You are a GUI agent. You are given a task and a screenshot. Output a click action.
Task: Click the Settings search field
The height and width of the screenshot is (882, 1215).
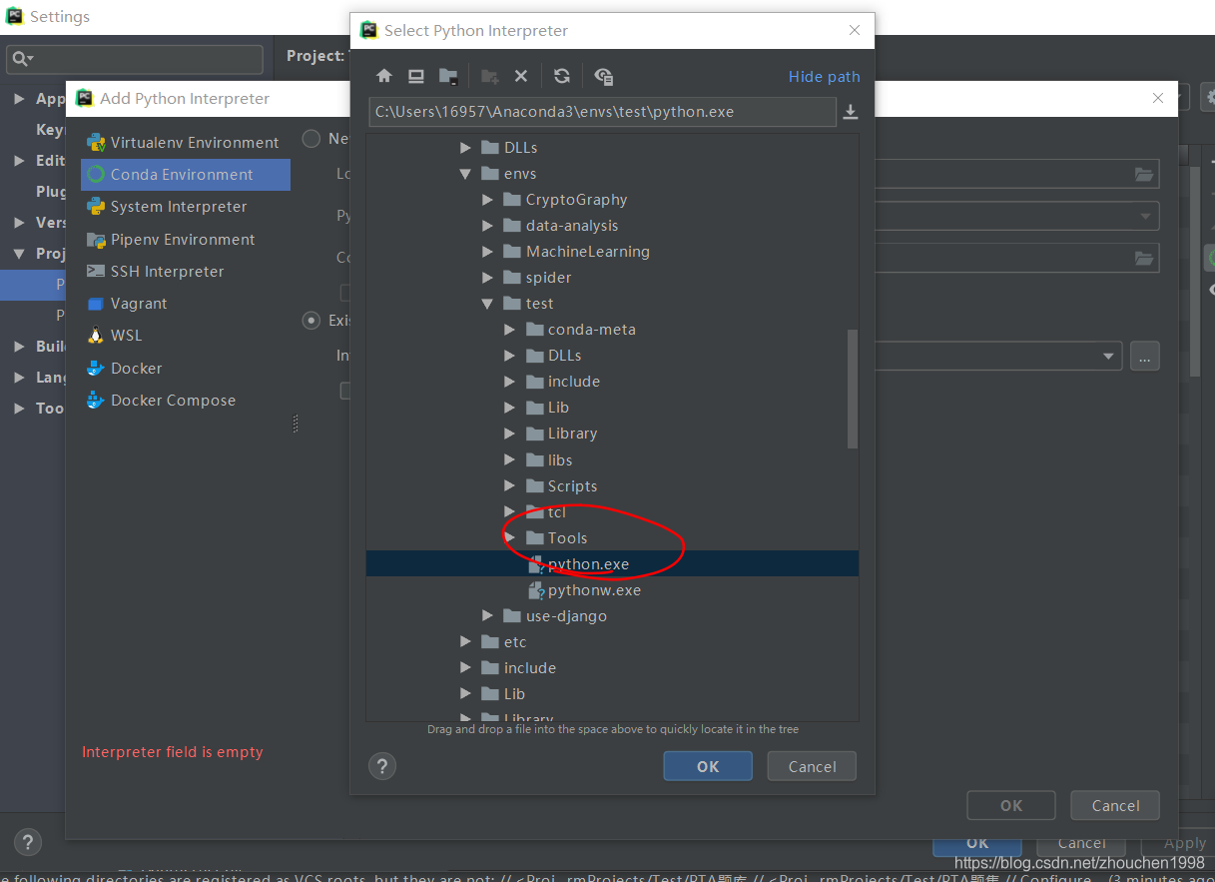tap(135, 59)
